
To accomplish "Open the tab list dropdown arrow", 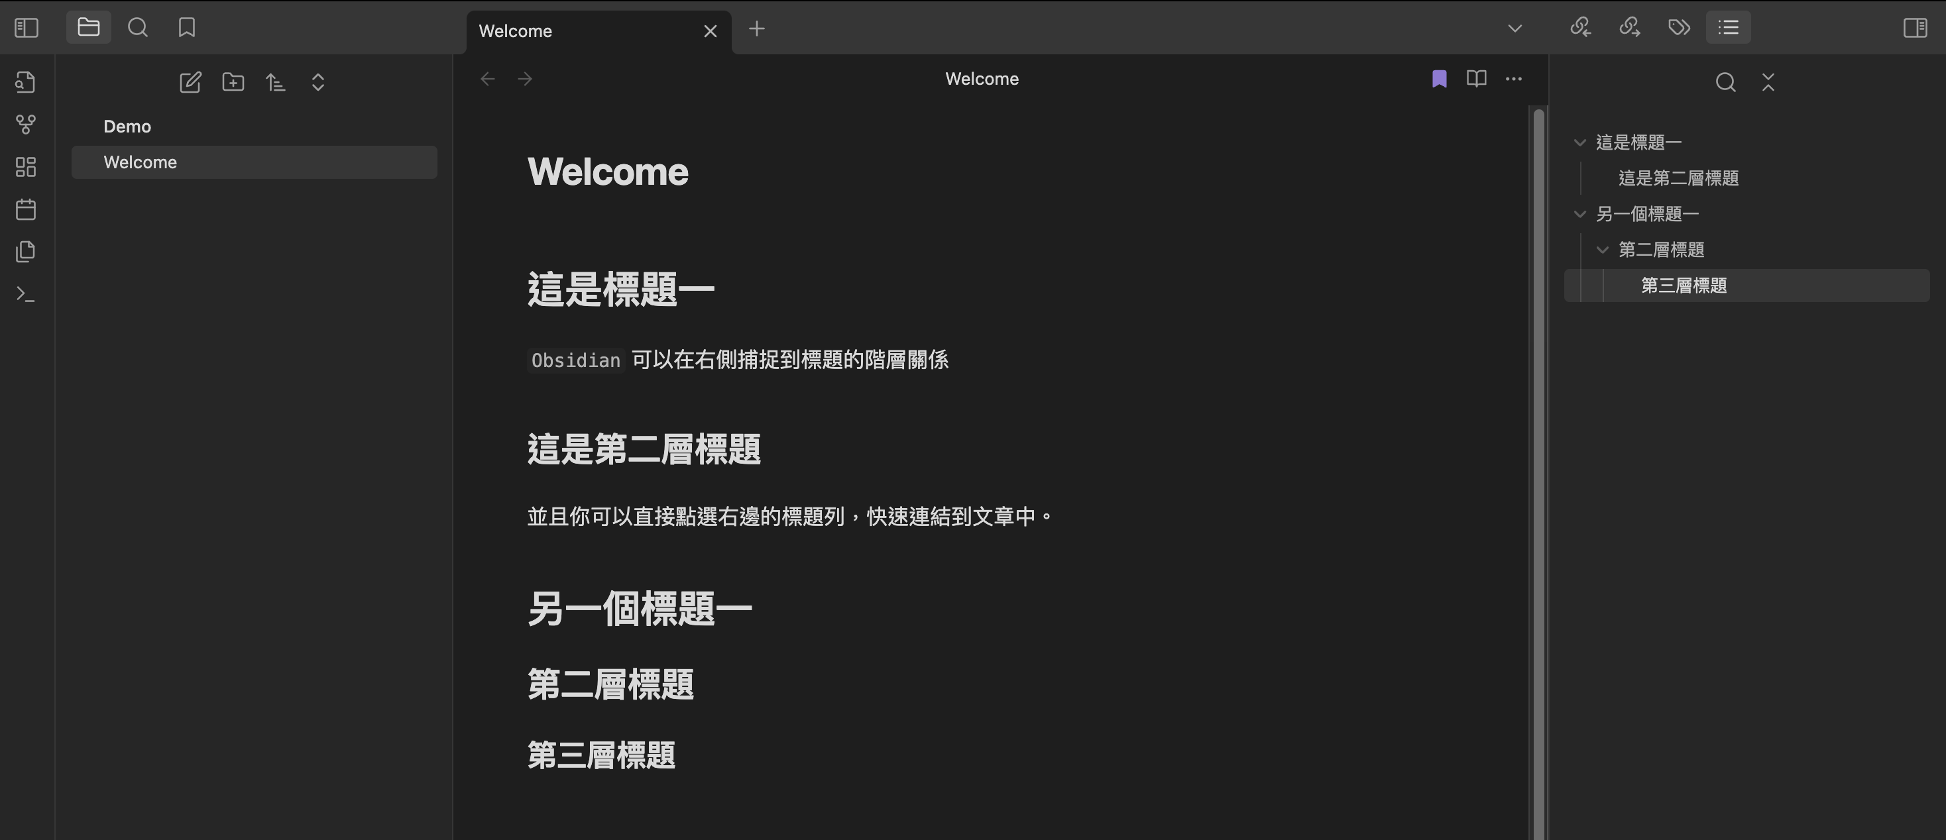I will click(1515, 28).
